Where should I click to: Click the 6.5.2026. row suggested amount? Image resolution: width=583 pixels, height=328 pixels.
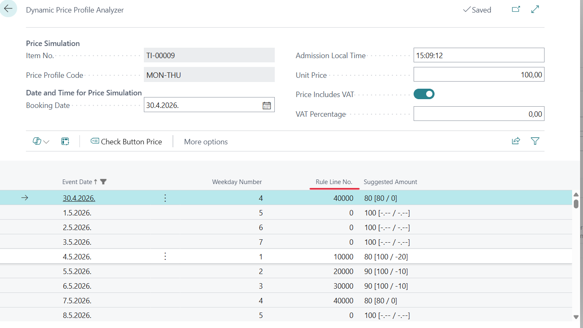(x=386, y=286)
